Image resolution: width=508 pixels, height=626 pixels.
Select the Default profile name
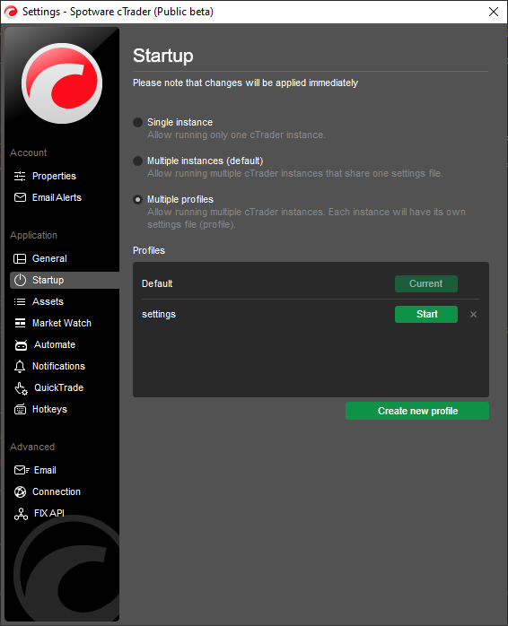(x=157, y=284)
